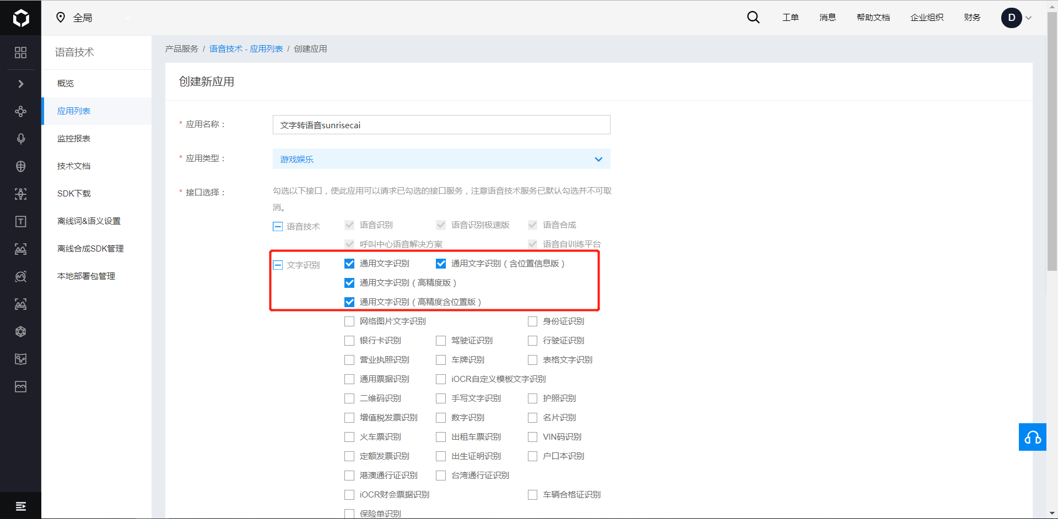Click the menu-lines icon at the sidebar bottom

(x=20, y=506)
